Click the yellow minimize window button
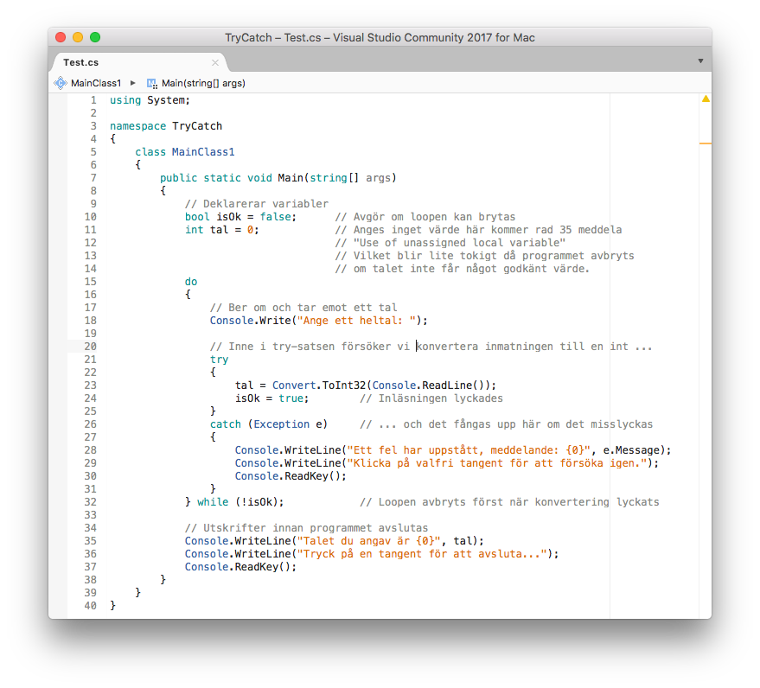 (78, 37)
